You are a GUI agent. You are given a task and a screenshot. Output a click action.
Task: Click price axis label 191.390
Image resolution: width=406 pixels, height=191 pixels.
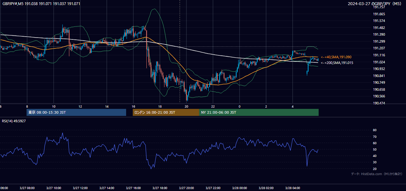pyautogui.click(x=379, y=34)
